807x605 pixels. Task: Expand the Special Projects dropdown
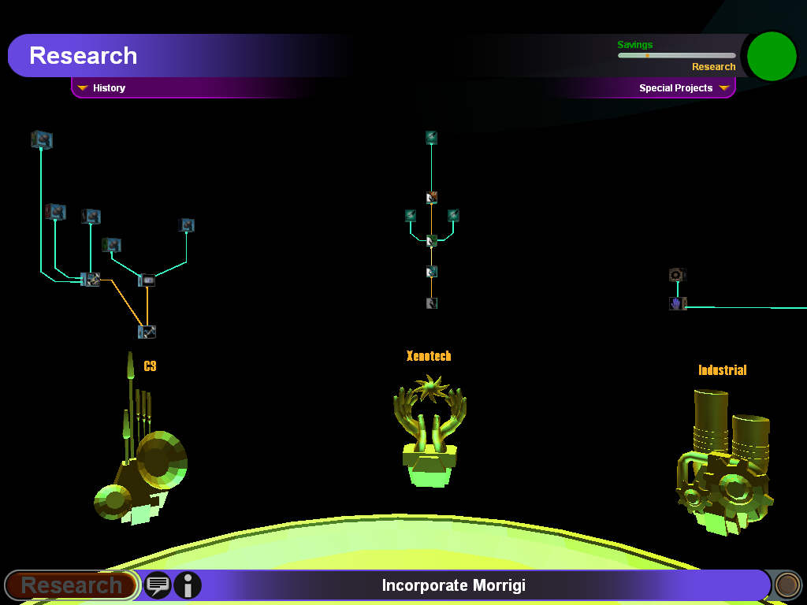(682, 88)
